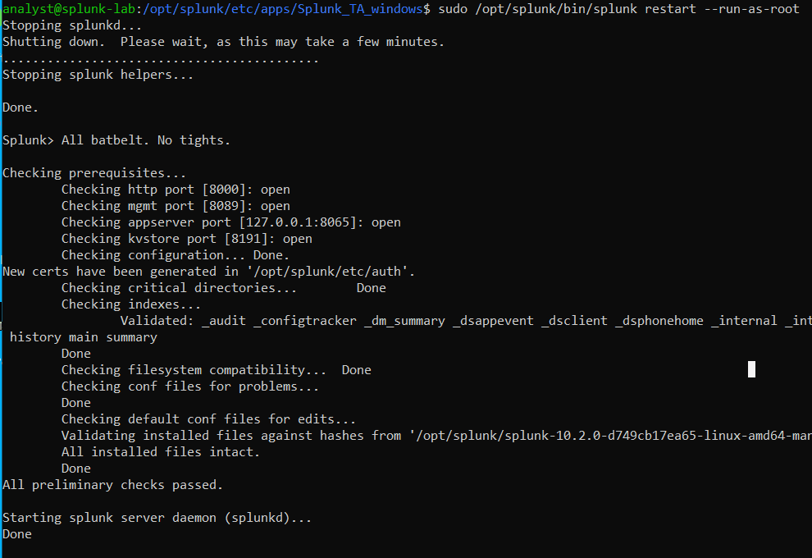Screen dimensions: 812x558
Task: Click the white terminal cursor block
Action: pos(751,369)
